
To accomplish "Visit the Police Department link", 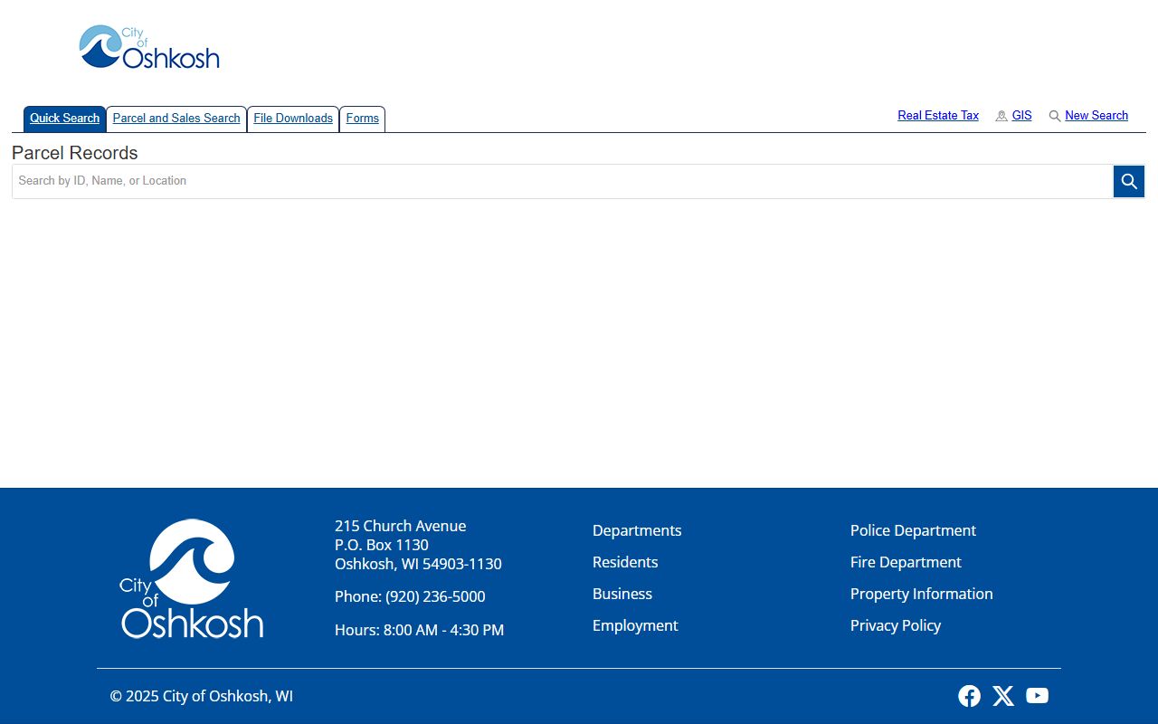I will (x=913, y=530).
